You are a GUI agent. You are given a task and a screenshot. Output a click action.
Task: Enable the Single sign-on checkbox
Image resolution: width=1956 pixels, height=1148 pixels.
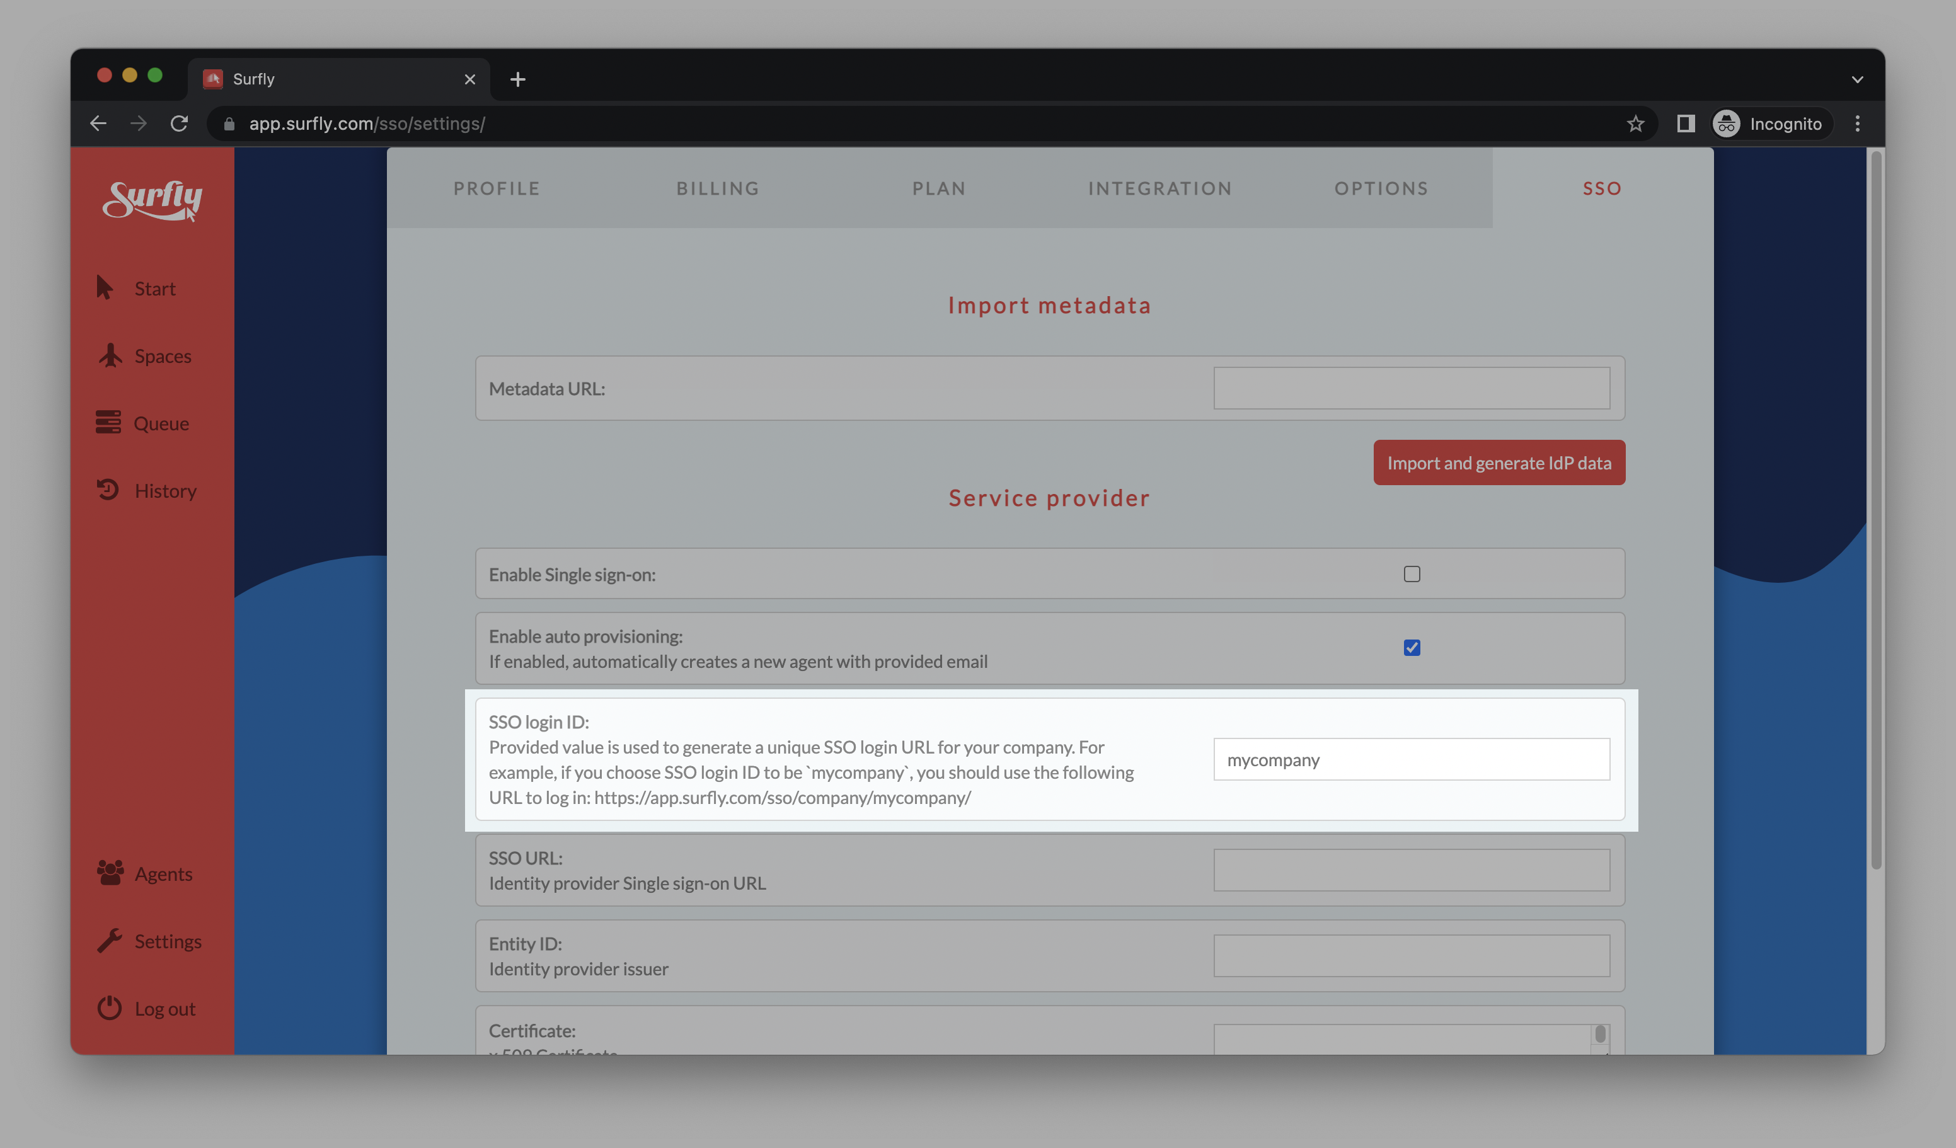tap(1411, 575)
